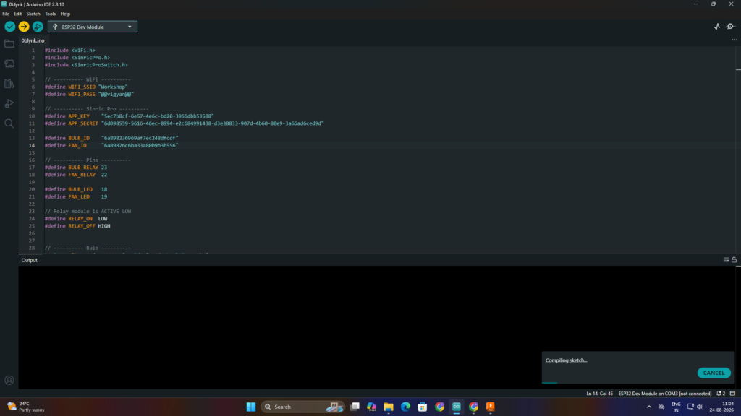The width and height of the screenshot is (741, 416).
Task: Open the weather widget on taskbar
Action: pos(26,407)
